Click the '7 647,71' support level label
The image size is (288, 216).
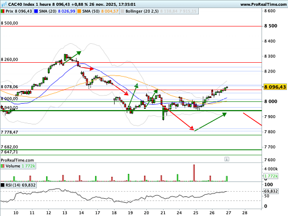[x=9, y=152]
